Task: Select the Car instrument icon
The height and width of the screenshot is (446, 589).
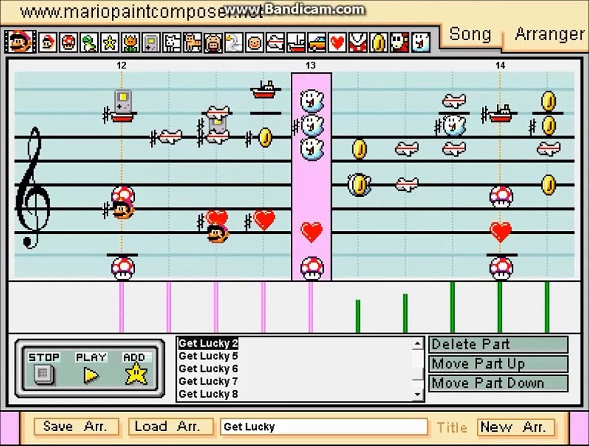Action: click(x=316, y=42)
